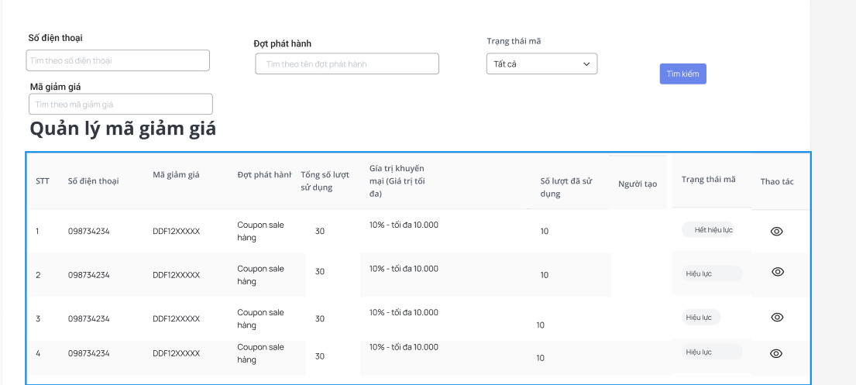Screen dimensions: 856x385
Task: View details of coupon row 1
Action: [776, 231]
